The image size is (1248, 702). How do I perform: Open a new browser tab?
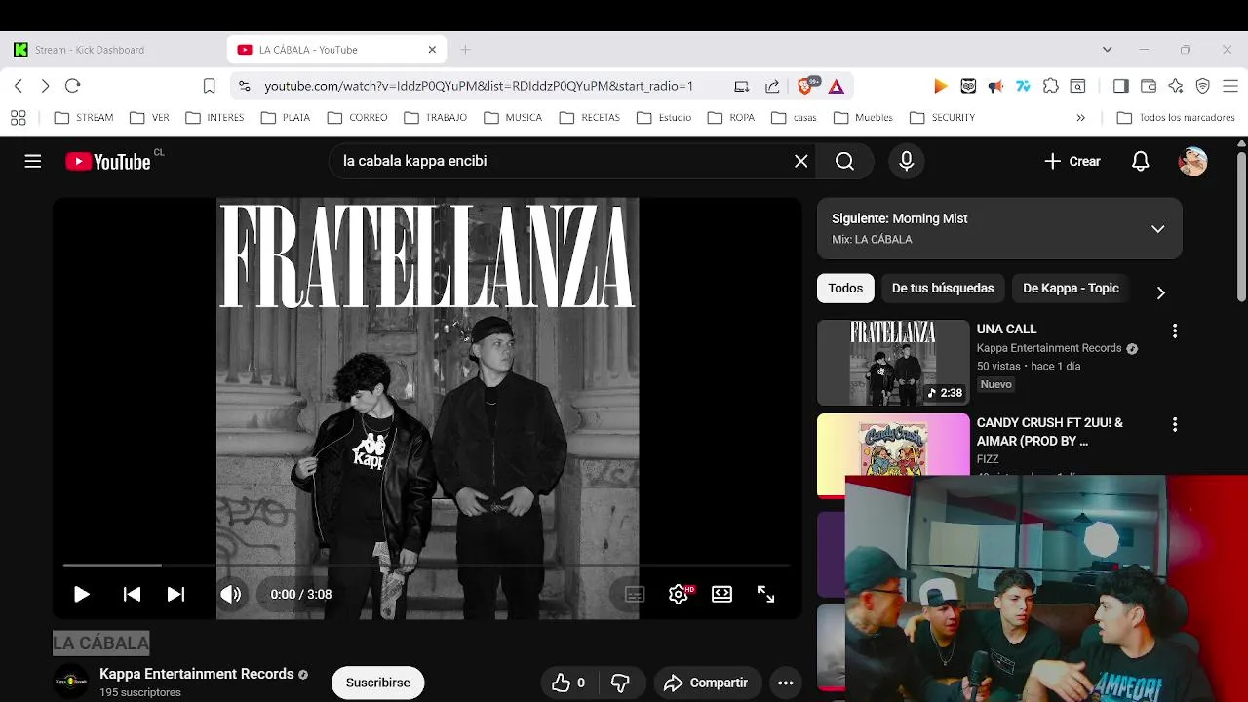click(465, 50)
